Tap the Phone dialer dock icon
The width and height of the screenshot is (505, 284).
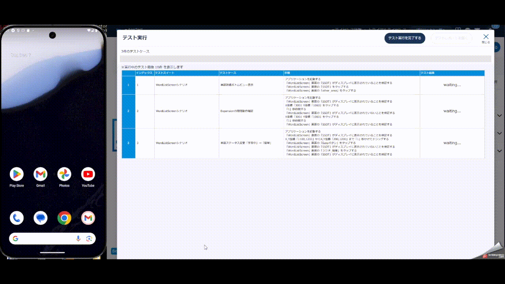(17, 218)
